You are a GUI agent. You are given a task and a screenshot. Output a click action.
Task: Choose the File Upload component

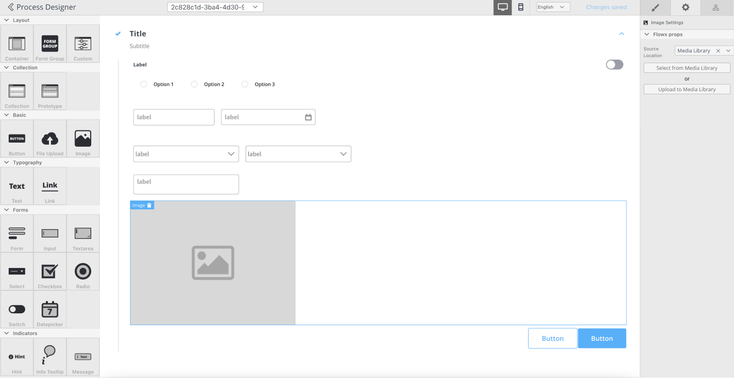(50, 139)
